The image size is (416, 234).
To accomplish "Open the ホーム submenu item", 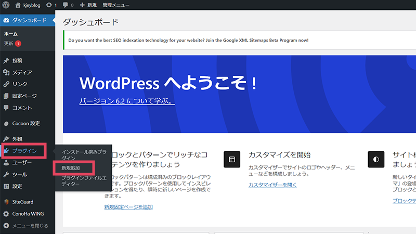I will (11, 34).
